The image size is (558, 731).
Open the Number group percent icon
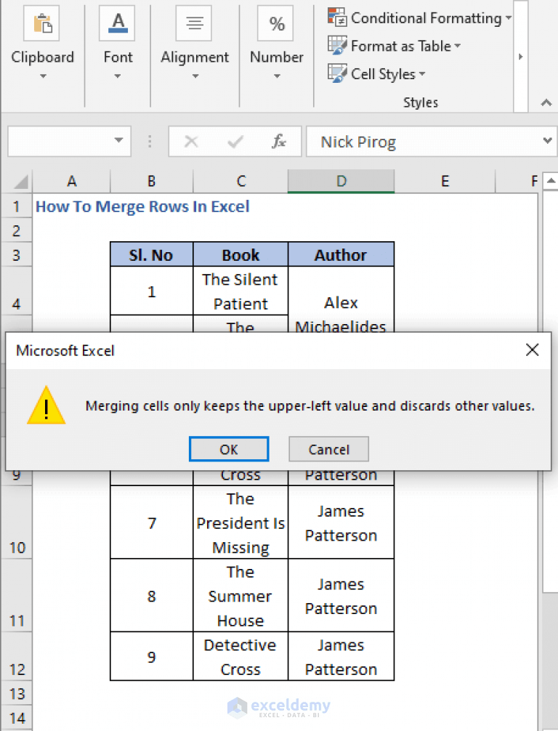coord(276,23)
